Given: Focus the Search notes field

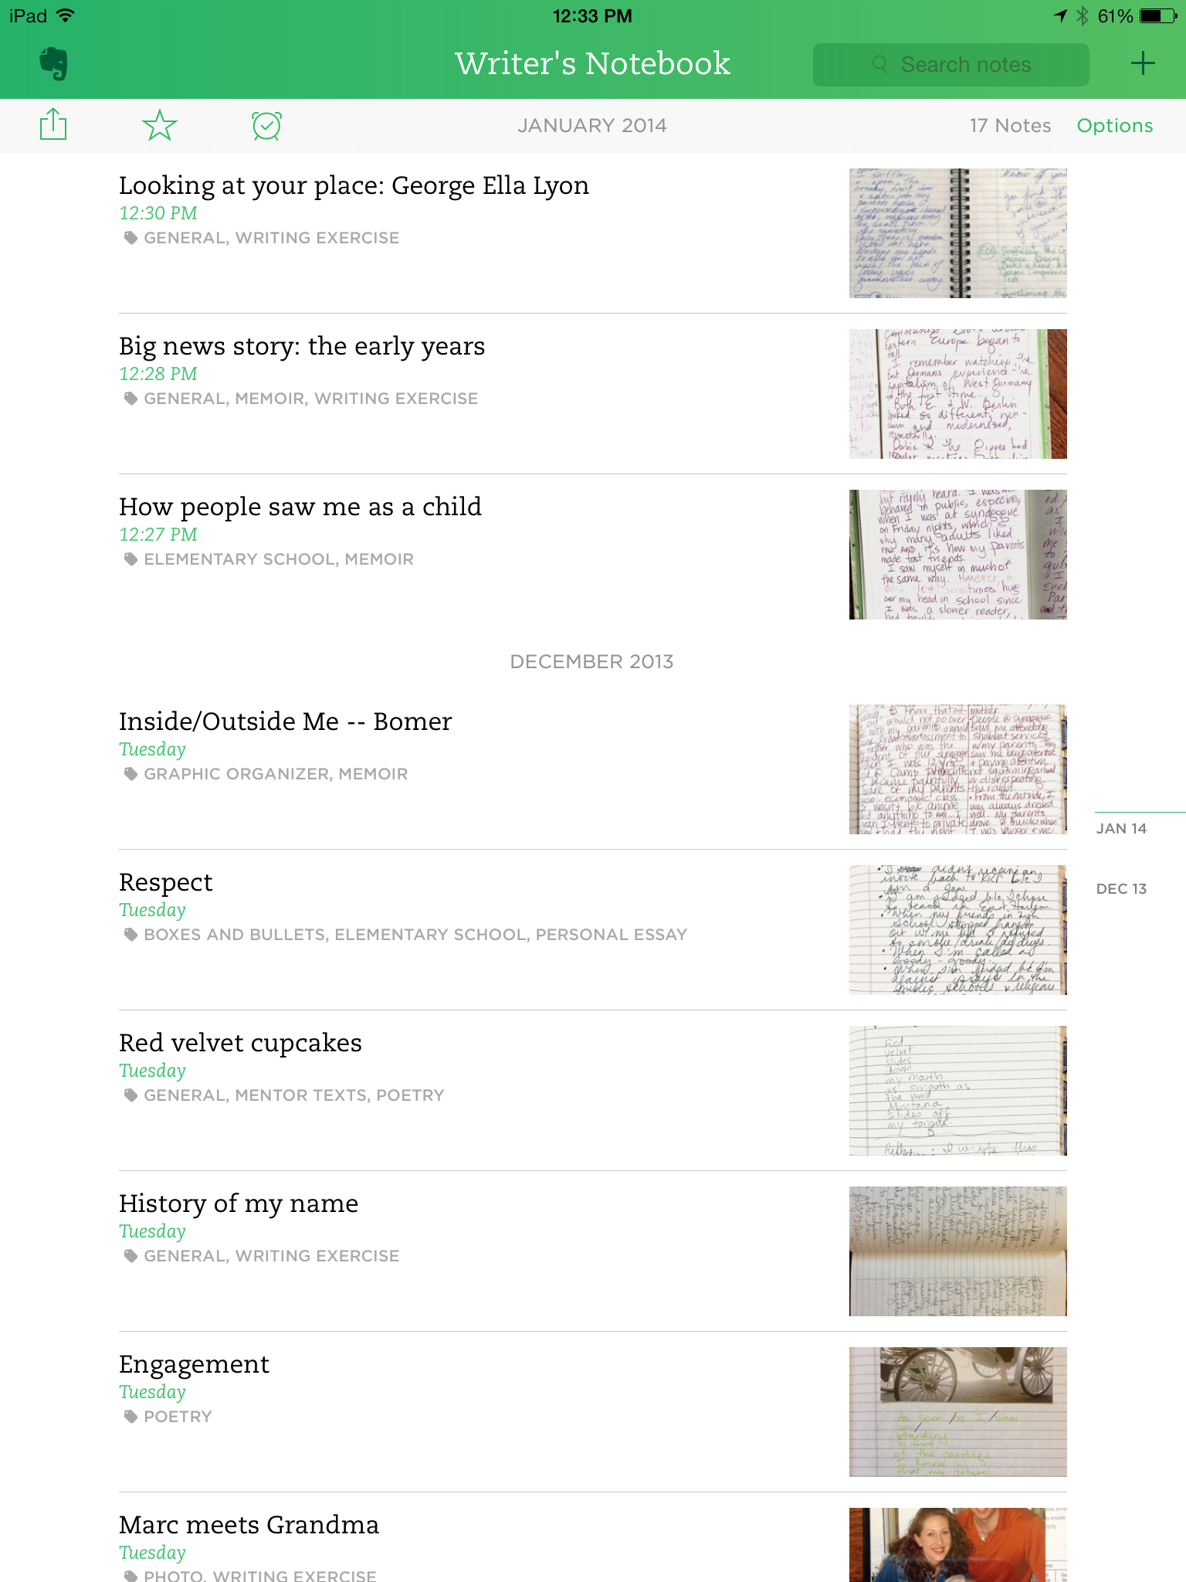Looking at the screenshot, I should click(x=950, y=64).
